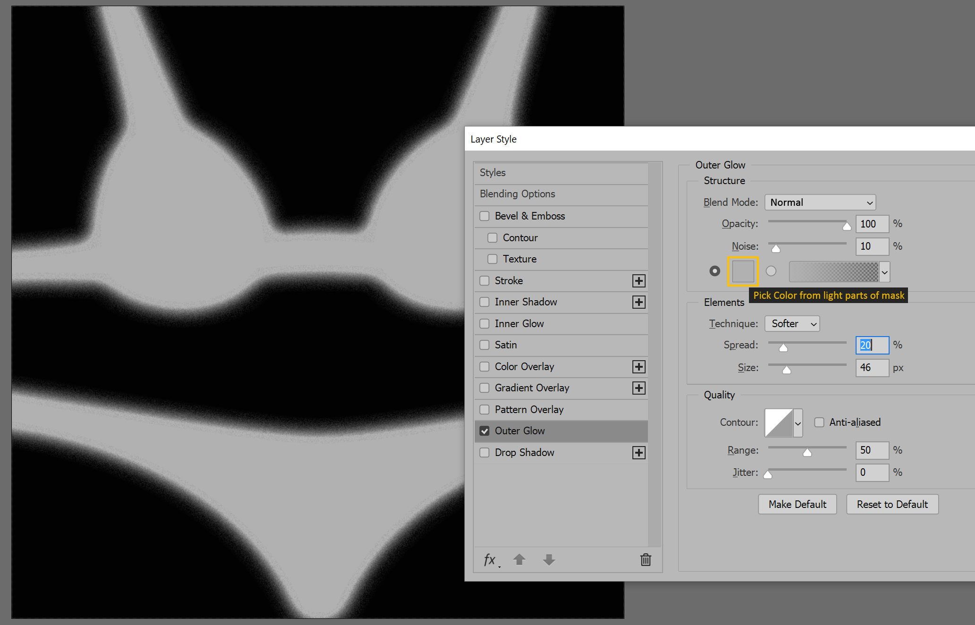
Task: Select the solid color glow radio button
Action: tap(715, 271)
